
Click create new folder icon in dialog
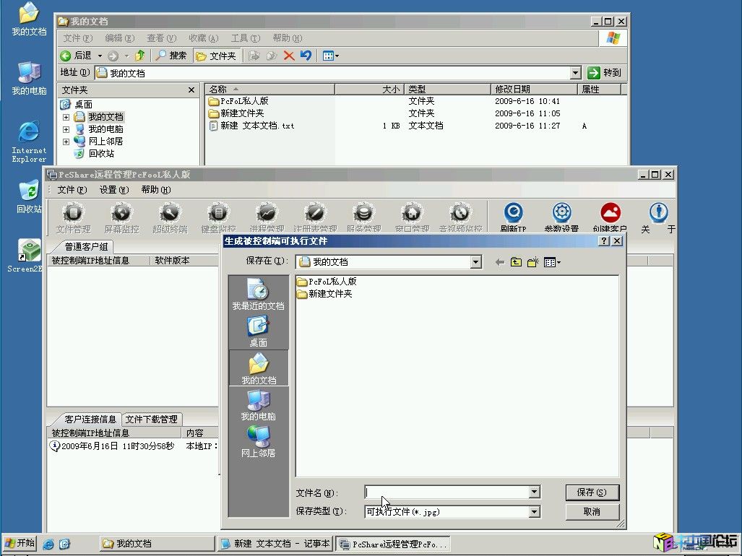[533, 262]
